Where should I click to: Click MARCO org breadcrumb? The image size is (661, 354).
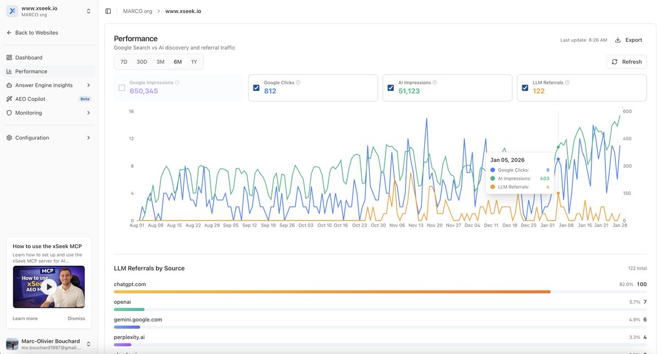click(x=138, y=11)
